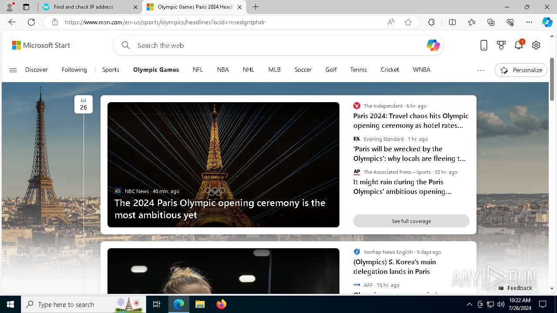Image resolution: width=557 pixels, height=313 pixels.
Task: Close the Olympic Games Paris 2024 tab
Action: [x=239, y=7]
